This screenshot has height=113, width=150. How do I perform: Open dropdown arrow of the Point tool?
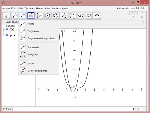pos(17,18)
